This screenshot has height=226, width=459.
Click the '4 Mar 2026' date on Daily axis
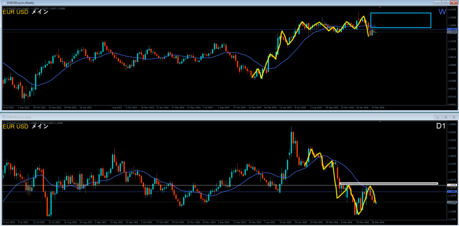[x=346, y=222]
